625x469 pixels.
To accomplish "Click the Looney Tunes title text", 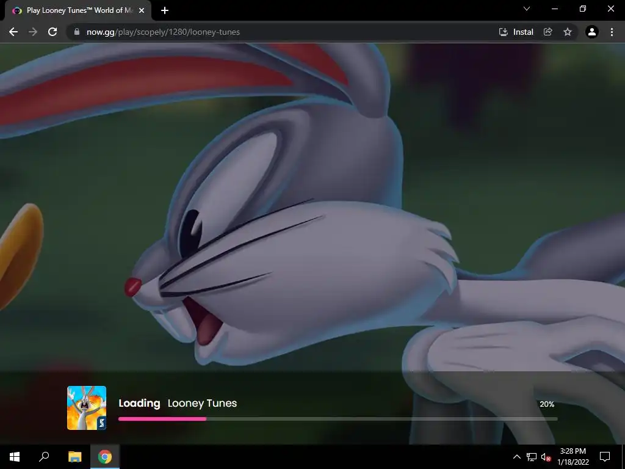I will (202, 403).
